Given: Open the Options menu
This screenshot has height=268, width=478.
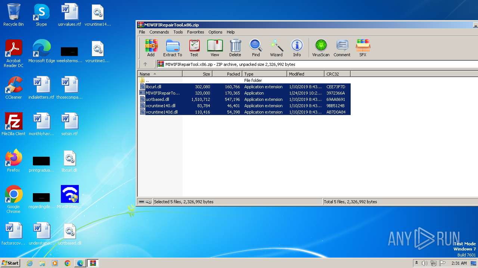Looking at the screenshot, I should 215,32.
